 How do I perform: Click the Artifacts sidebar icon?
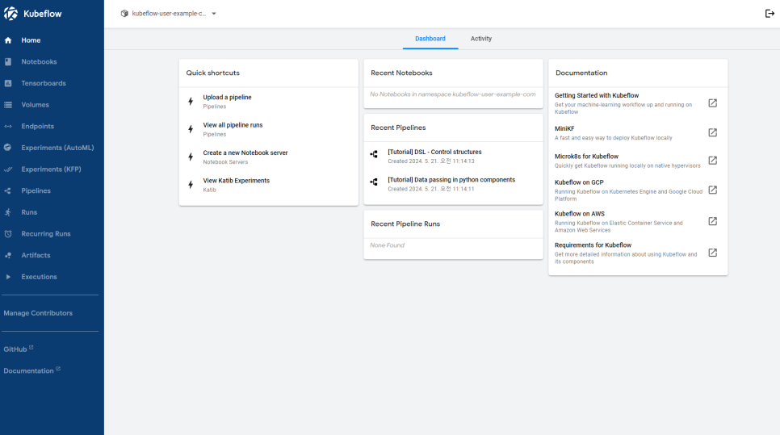point(8,255)
